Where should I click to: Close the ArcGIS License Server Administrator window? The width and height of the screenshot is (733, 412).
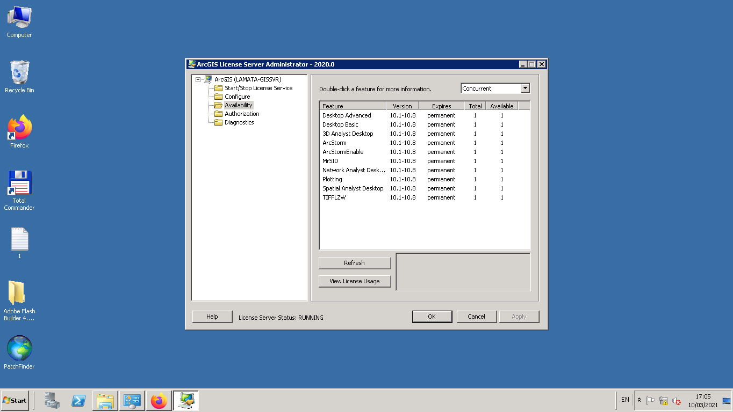coord(541,64)
